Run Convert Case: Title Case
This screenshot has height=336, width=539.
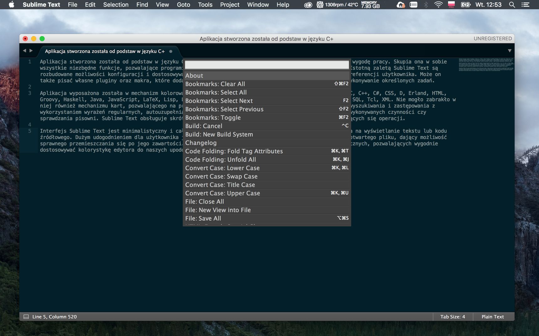pyautogui.click(x=267, y=185)
